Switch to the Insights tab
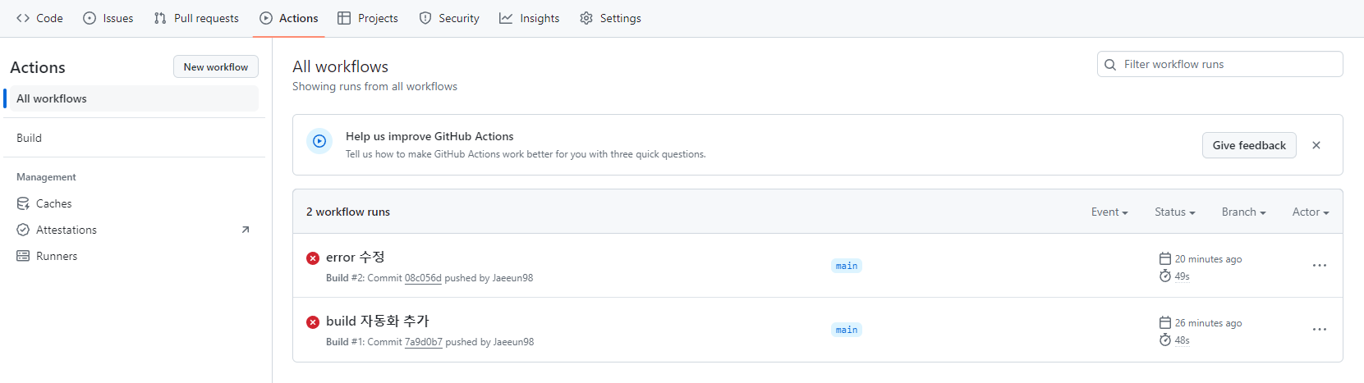 [x=530, y=18]
